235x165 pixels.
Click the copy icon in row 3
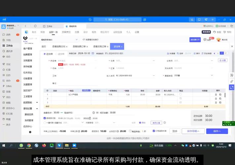click(220, 103)
